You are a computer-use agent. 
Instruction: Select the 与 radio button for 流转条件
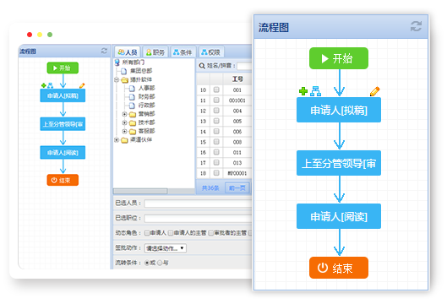160,263
